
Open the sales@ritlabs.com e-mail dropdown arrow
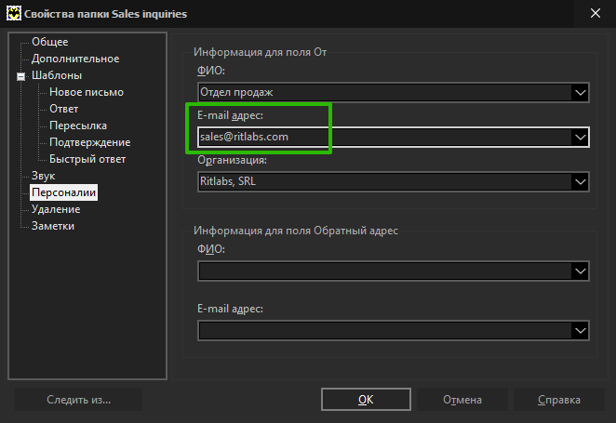click(581, 137)
